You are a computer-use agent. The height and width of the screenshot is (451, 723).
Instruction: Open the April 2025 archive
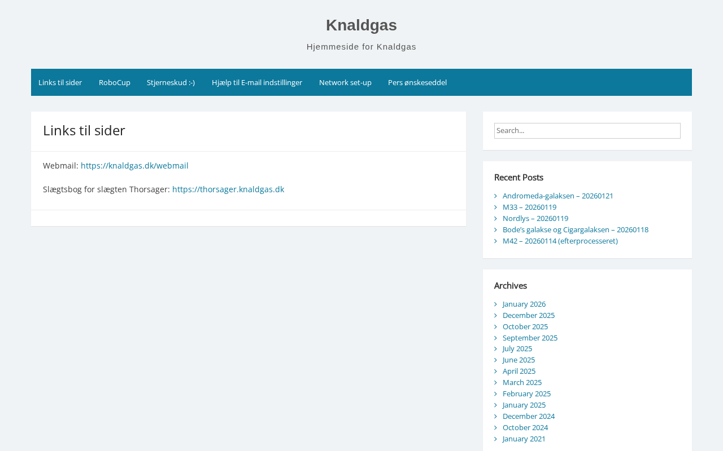[x=519, y=371]
